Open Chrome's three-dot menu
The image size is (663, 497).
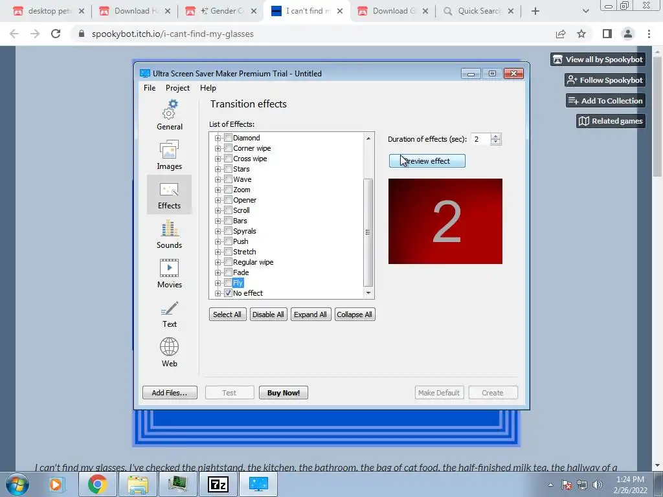coord(649,34)
